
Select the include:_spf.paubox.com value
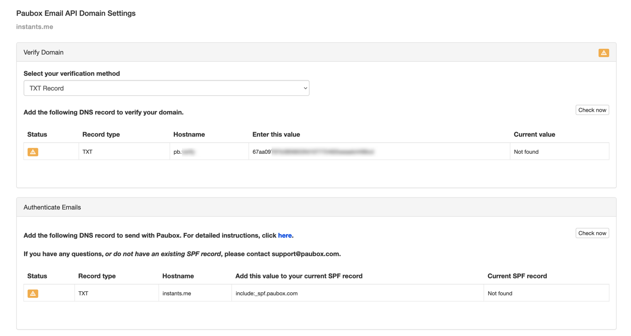point(267,294)
